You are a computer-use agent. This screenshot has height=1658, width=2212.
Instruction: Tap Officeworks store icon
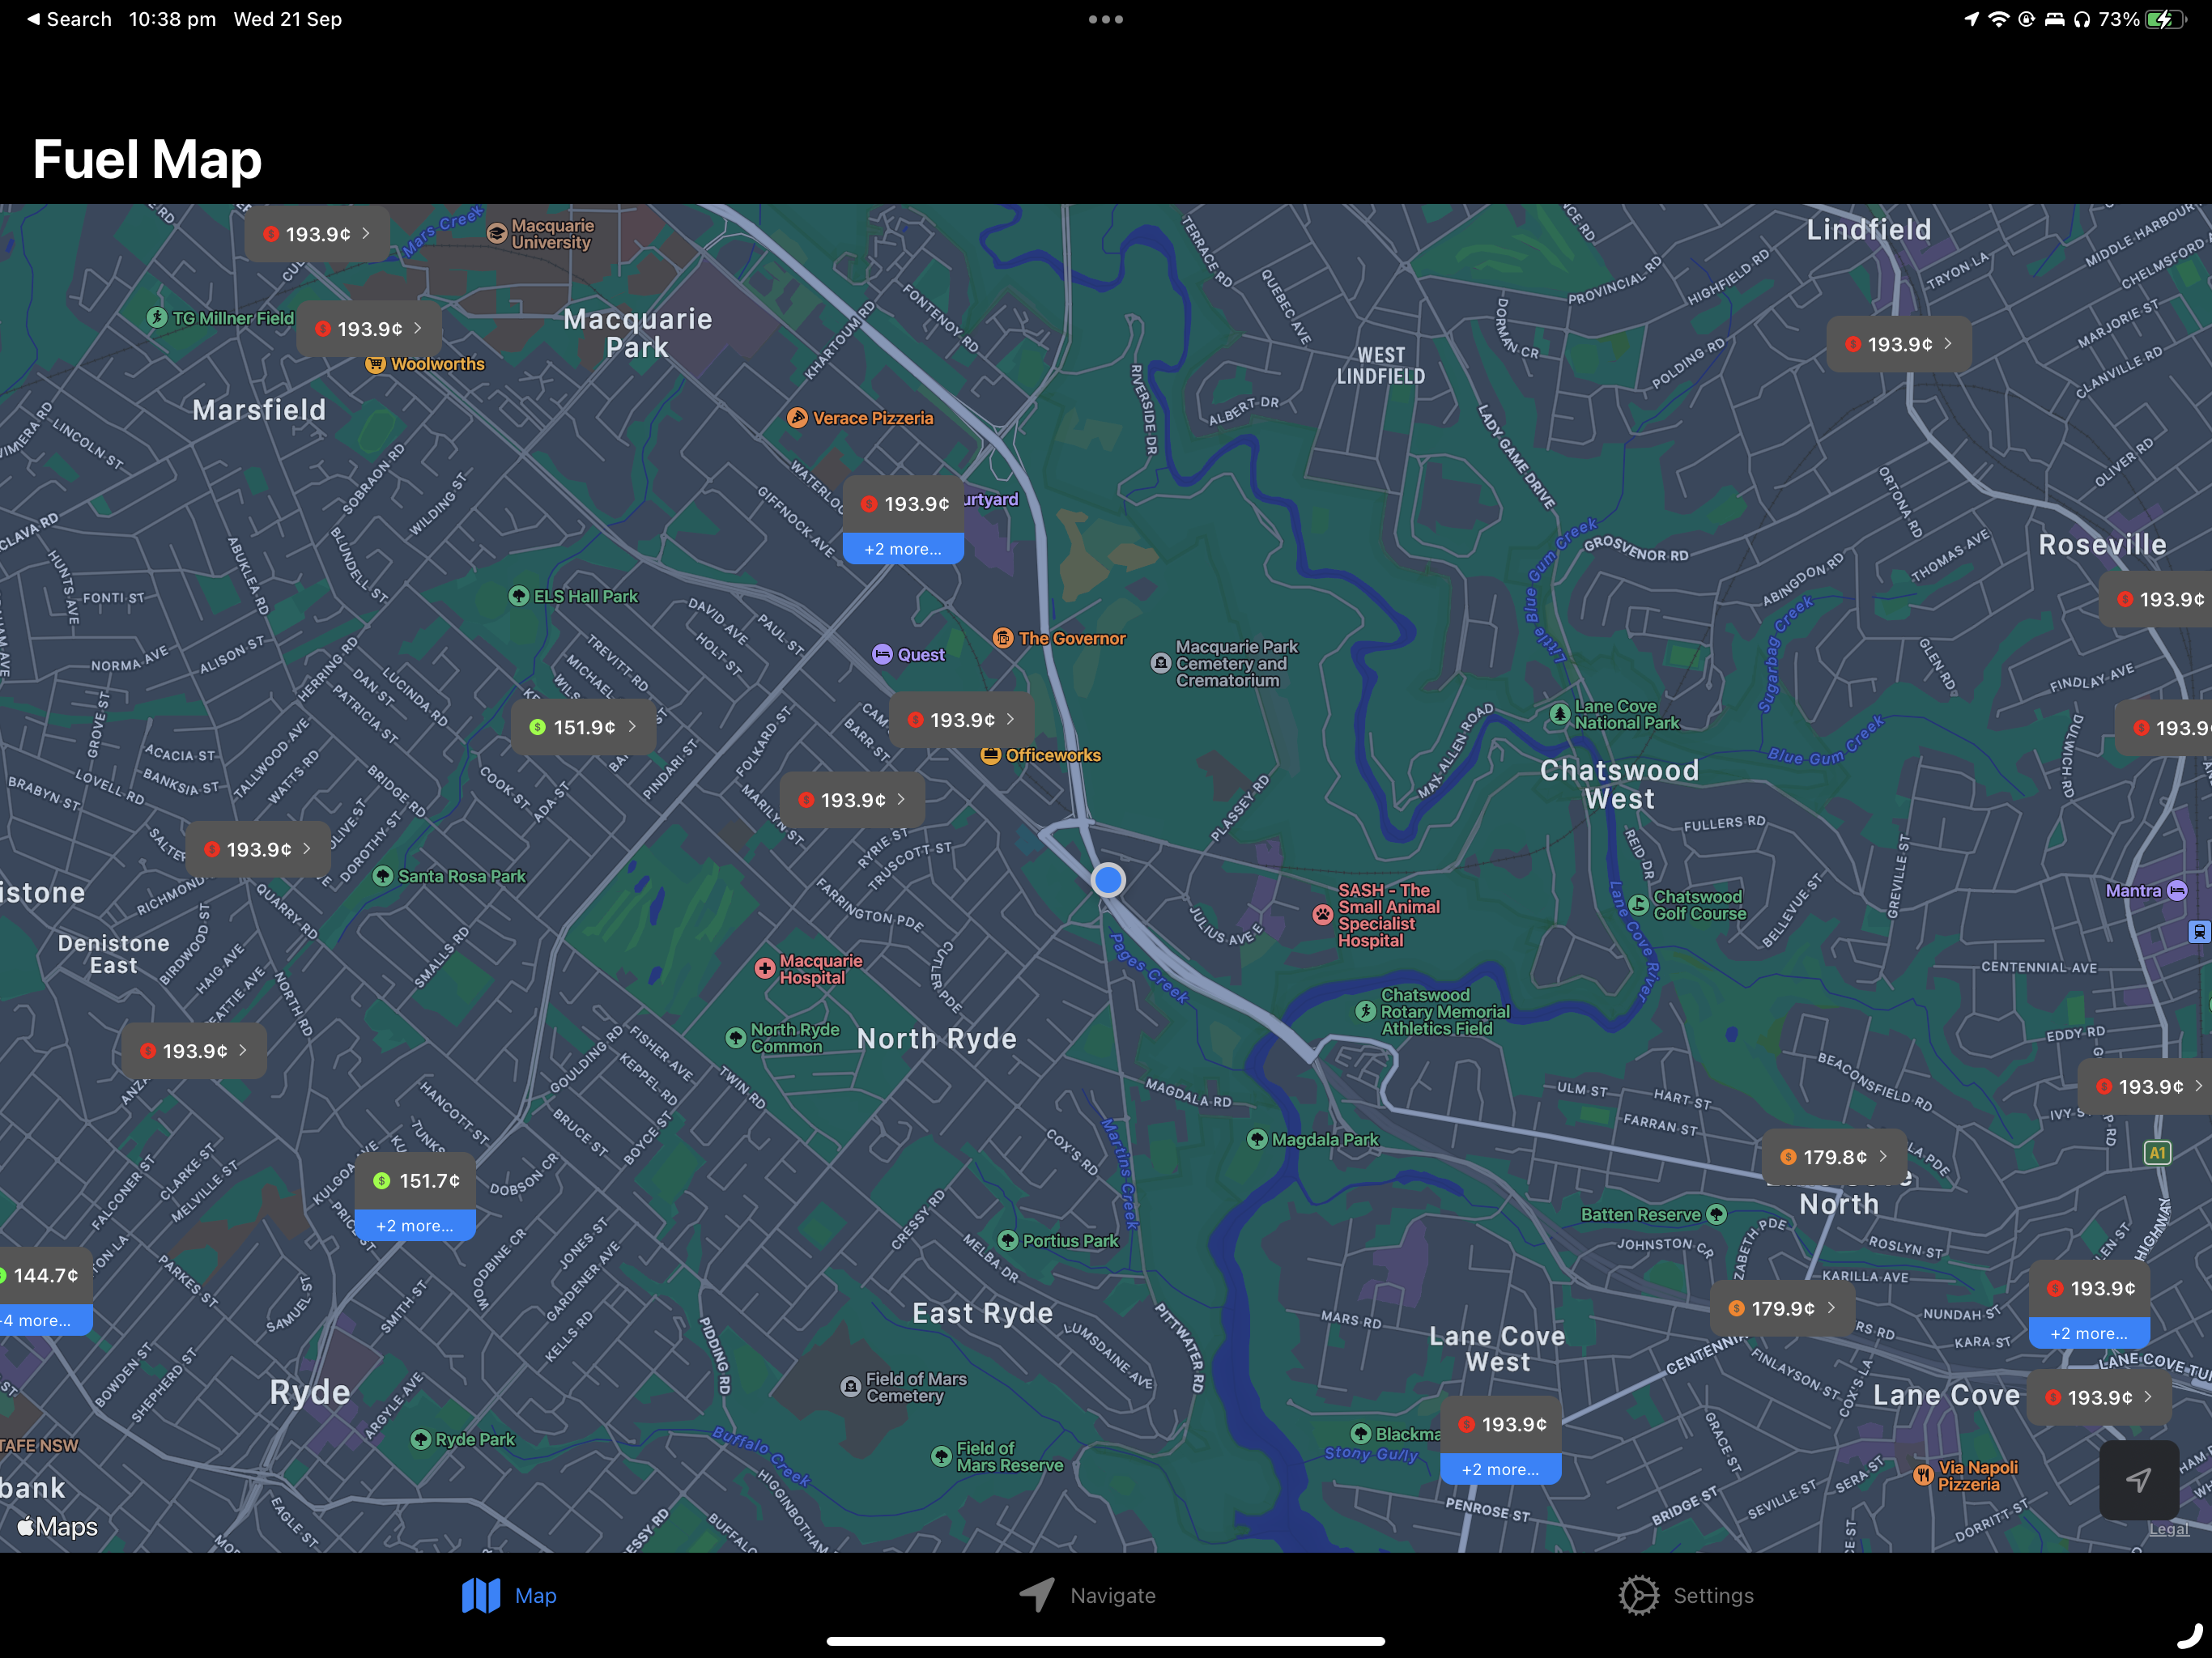tap(991, 755)
